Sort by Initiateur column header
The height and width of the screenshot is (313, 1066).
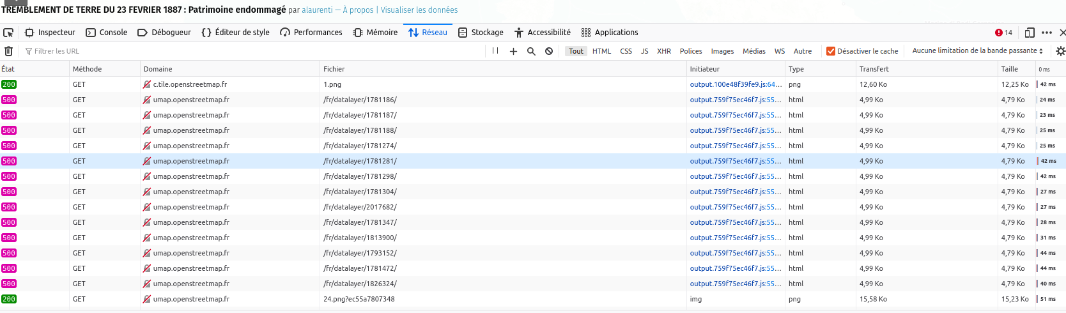click(x=736, y=69)
